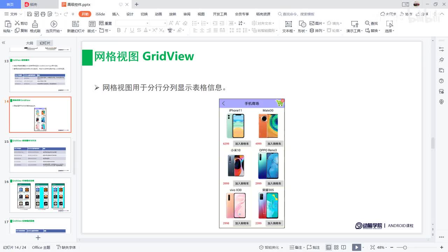448x252 pixels.
Task: Click the decrease font size icon
Action: [178, 23]
